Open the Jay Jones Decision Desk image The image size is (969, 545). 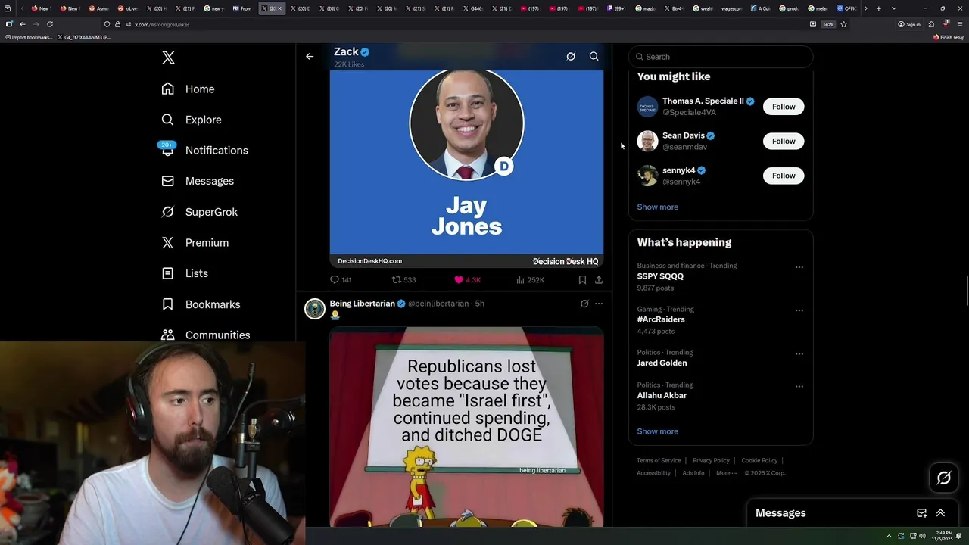tap(466, 168)
